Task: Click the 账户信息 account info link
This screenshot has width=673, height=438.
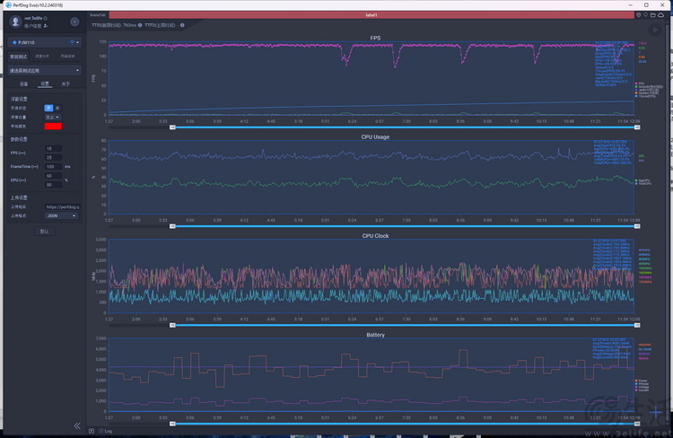Action: [x=32, y=26]
